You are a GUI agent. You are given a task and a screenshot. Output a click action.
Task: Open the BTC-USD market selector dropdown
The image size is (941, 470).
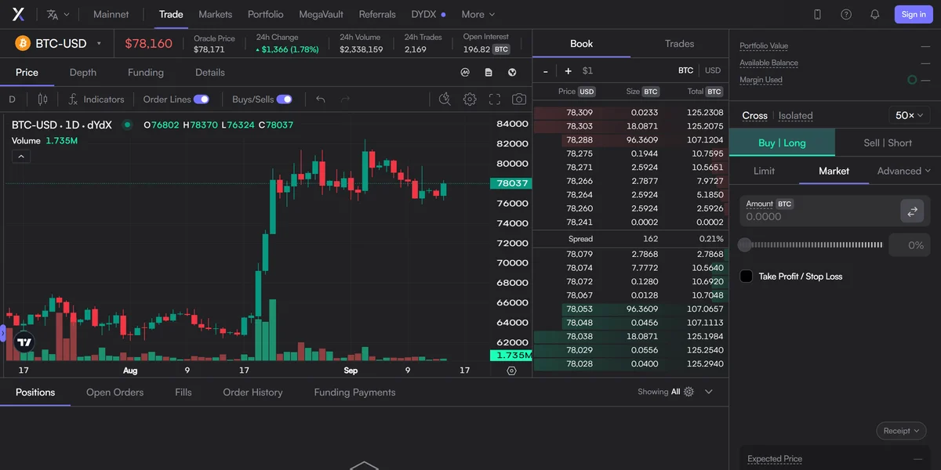(x=59, y=43)
